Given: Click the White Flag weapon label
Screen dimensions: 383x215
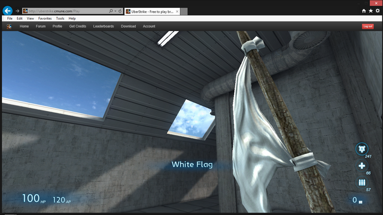Looking at the screenshot, I should coord(192,165).
